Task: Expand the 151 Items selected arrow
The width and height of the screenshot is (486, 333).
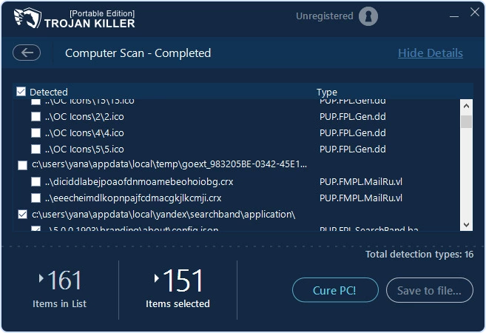Action: [x=157, y=278]
